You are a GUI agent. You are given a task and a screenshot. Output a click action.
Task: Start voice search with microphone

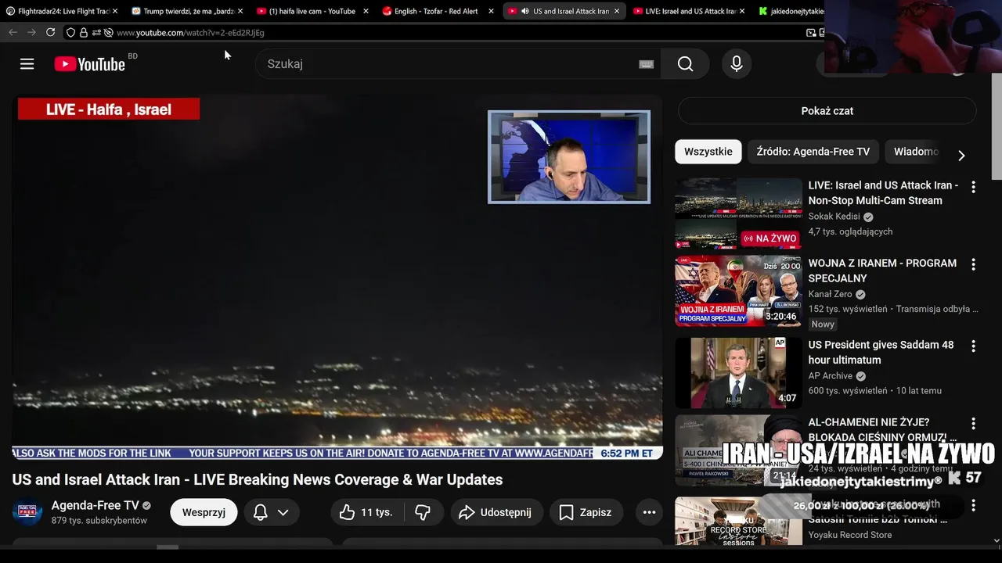coord(737,64)
